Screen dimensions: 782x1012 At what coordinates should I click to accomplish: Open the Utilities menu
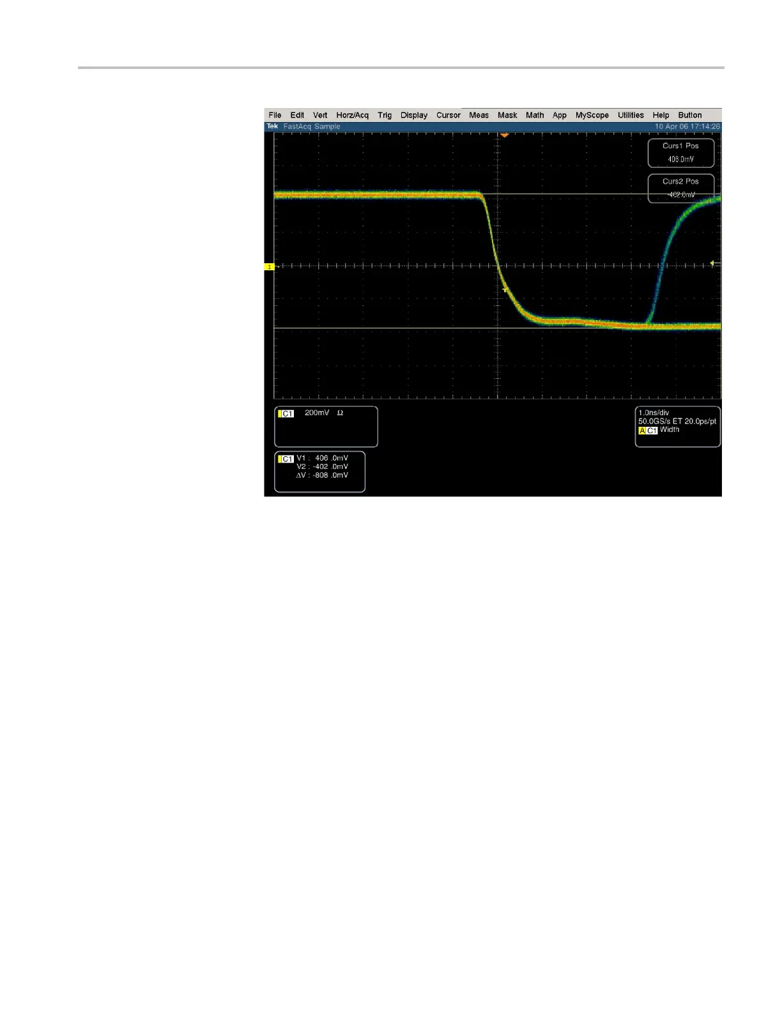[x=631, y=116]
